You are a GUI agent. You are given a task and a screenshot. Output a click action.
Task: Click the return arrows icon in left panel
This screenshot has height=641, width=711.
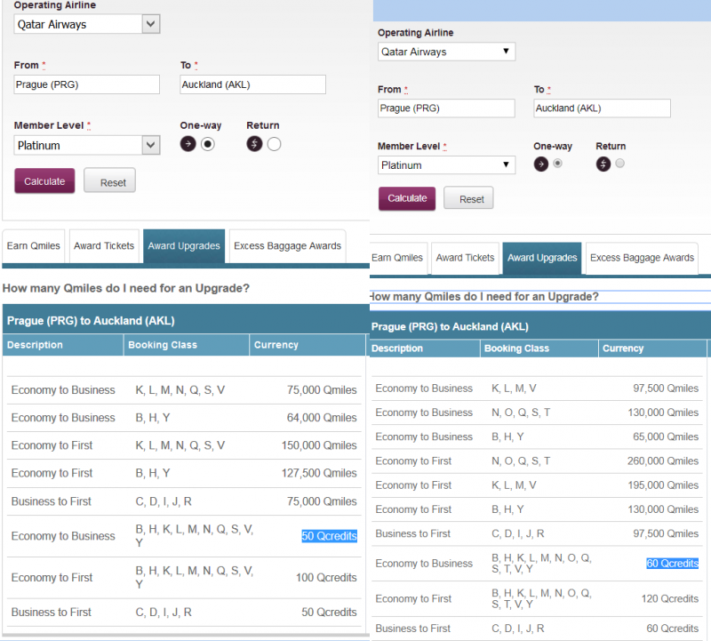(254, 144)
